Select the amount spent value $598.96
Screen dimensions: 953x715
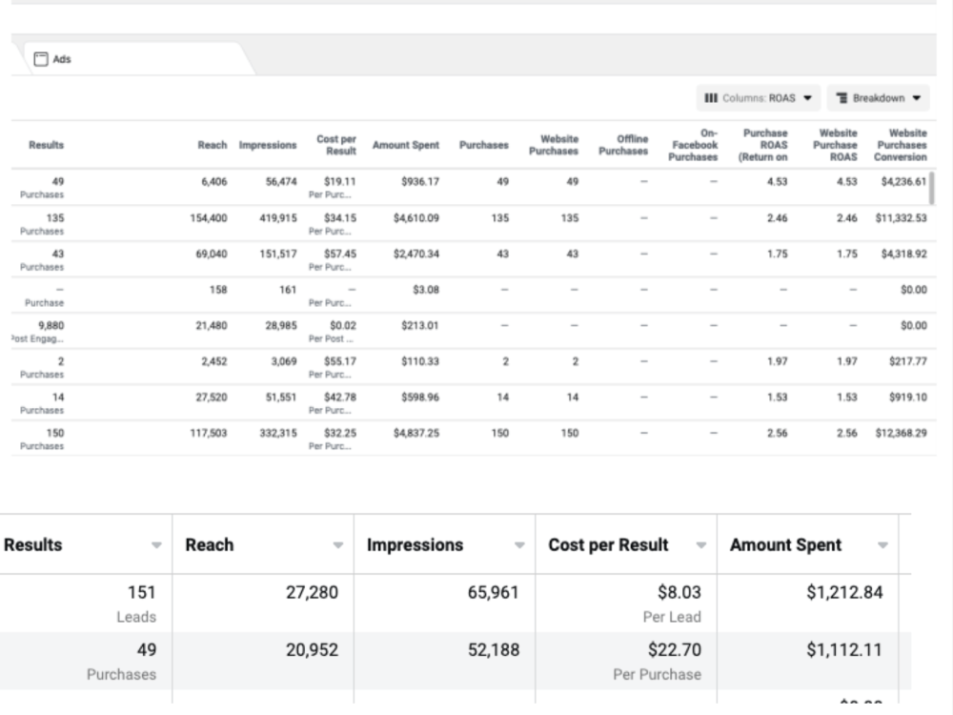coord(420,397)
